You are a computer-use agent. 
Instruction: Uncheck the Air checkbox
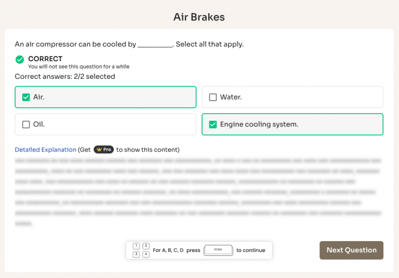coord(26,97)
